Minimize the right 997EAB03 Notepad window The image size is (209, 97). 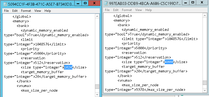[186, 3]
